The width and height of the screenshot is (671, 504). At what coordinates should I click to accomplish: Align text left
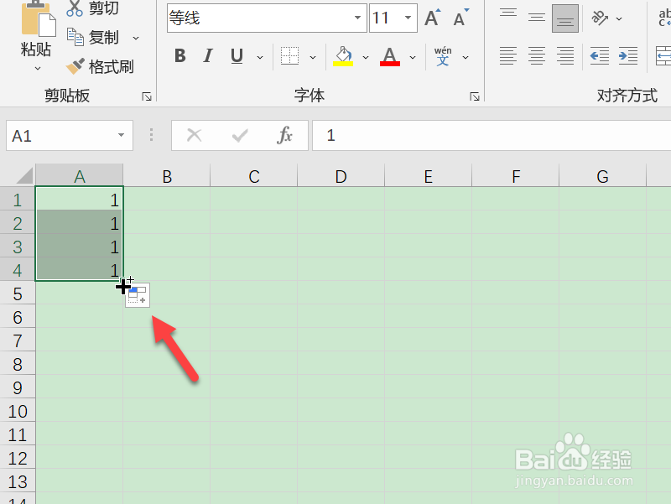pyautogui.click(x=508, y=56)
